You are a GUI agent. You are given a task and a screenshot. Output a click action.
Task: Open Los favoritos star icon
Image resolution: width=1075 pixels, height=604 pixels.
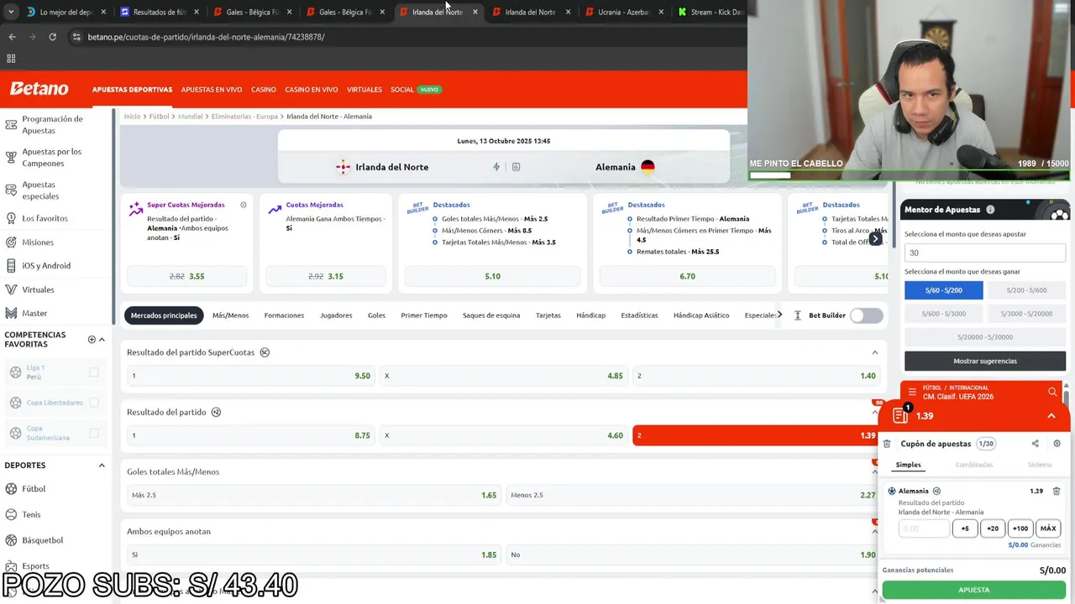pyautogui.click(x=11, y=218)
